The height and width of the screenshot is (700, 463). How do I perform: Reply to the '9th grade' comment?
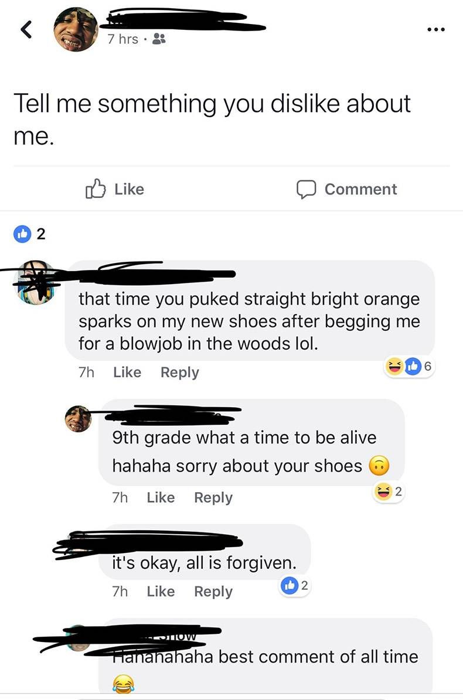coord(213,497)
